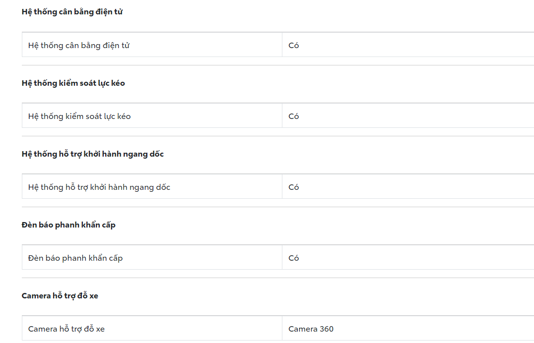Viewport: 534px width, 343px height.
Task: Select the Camera hỗ trợ đỗ xe table label
Action: pyautogui.click(x=67, y=329)
